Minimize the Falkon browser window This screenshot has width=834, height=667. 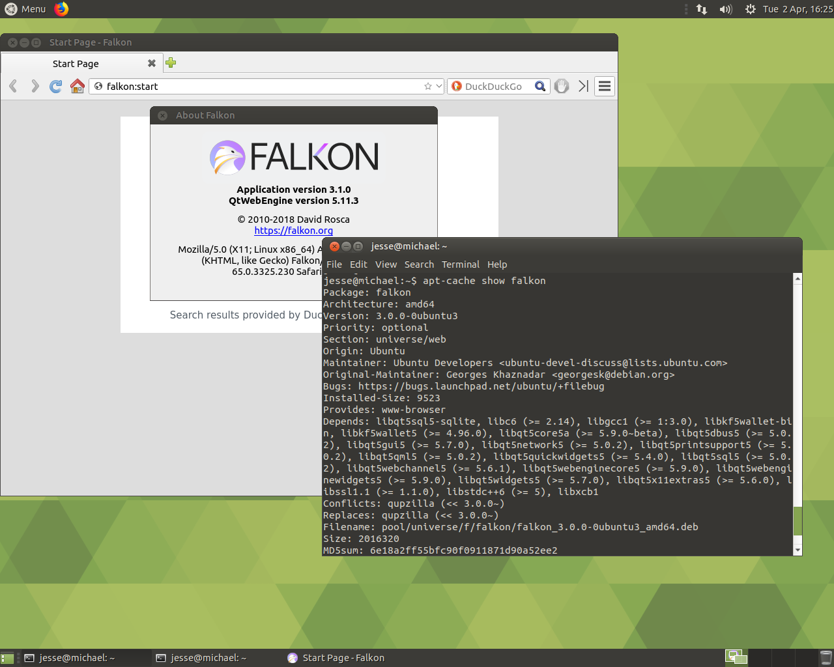click(24, 42)
